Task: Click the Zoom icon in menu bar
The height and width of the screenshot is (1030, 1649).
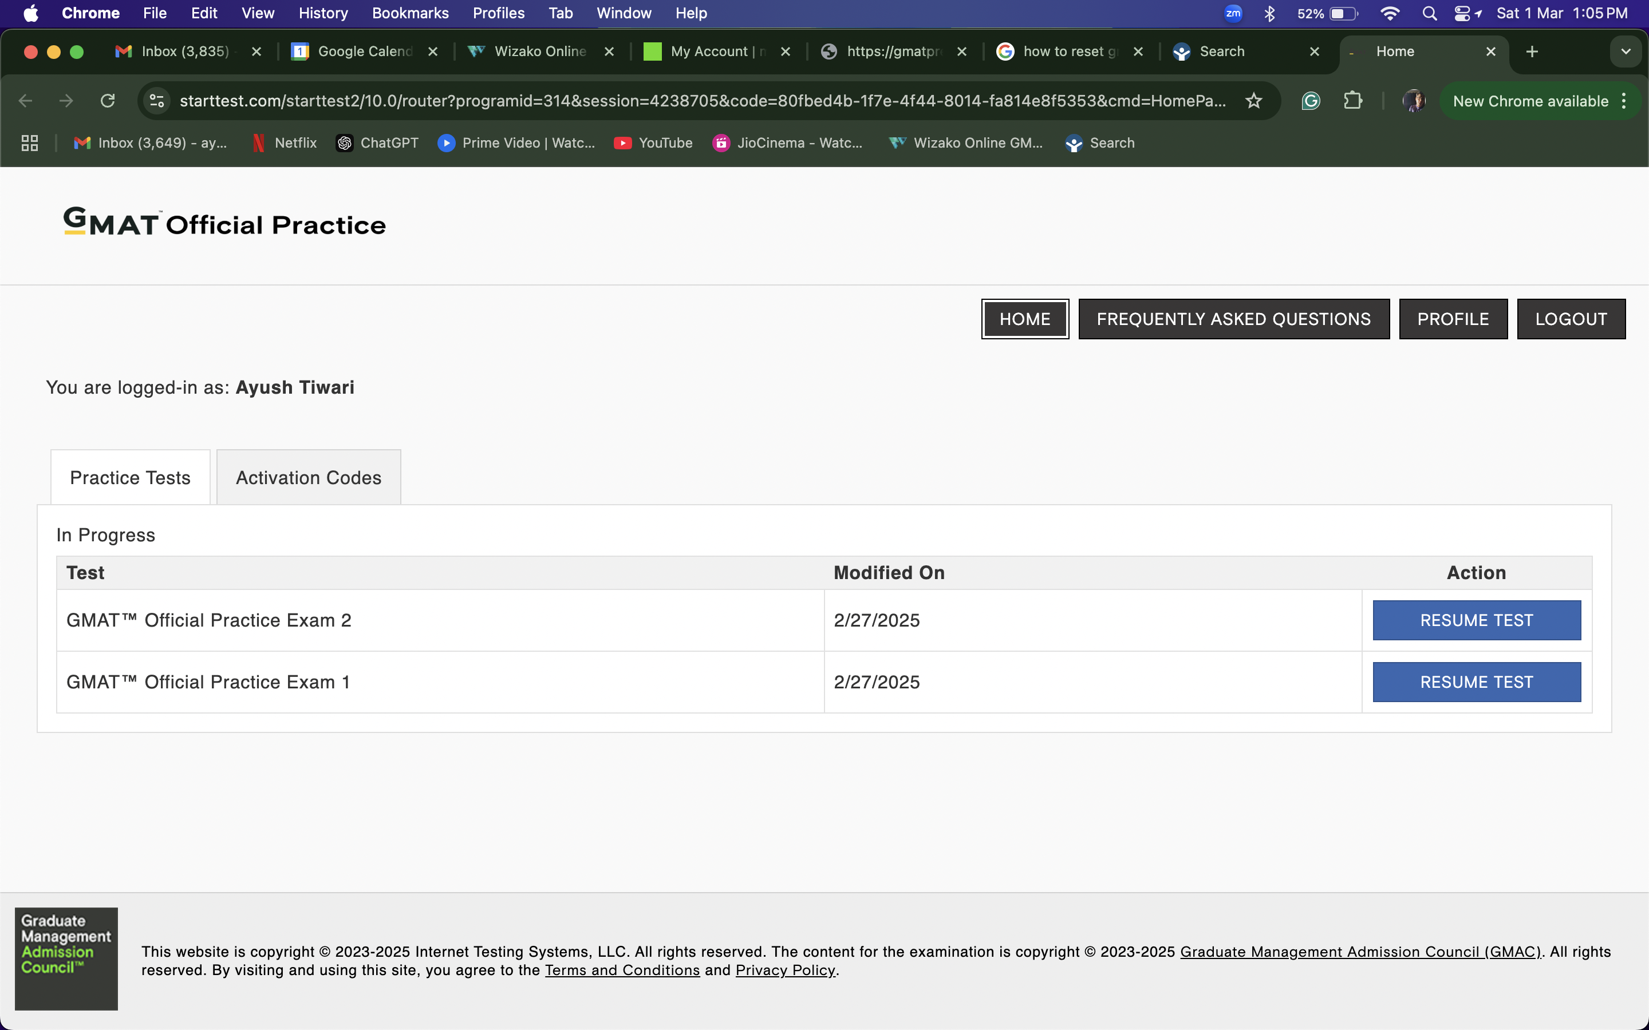Action: [x=1233, y=13]
